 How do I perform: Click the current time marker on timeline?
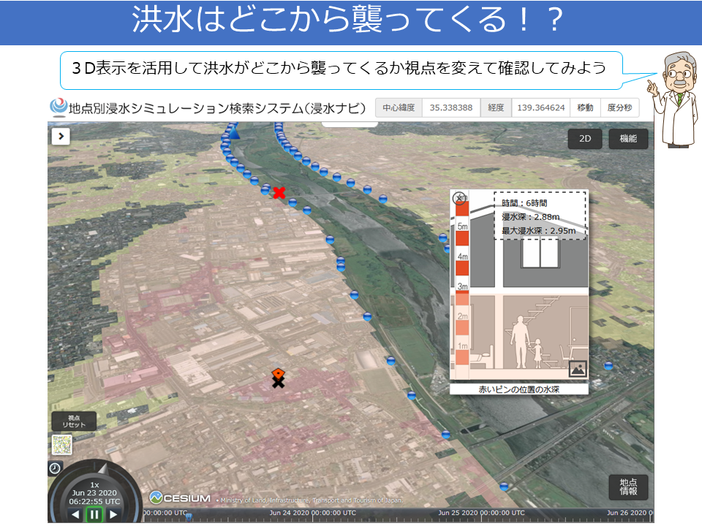pyautogui.click(x=189, y=517)
